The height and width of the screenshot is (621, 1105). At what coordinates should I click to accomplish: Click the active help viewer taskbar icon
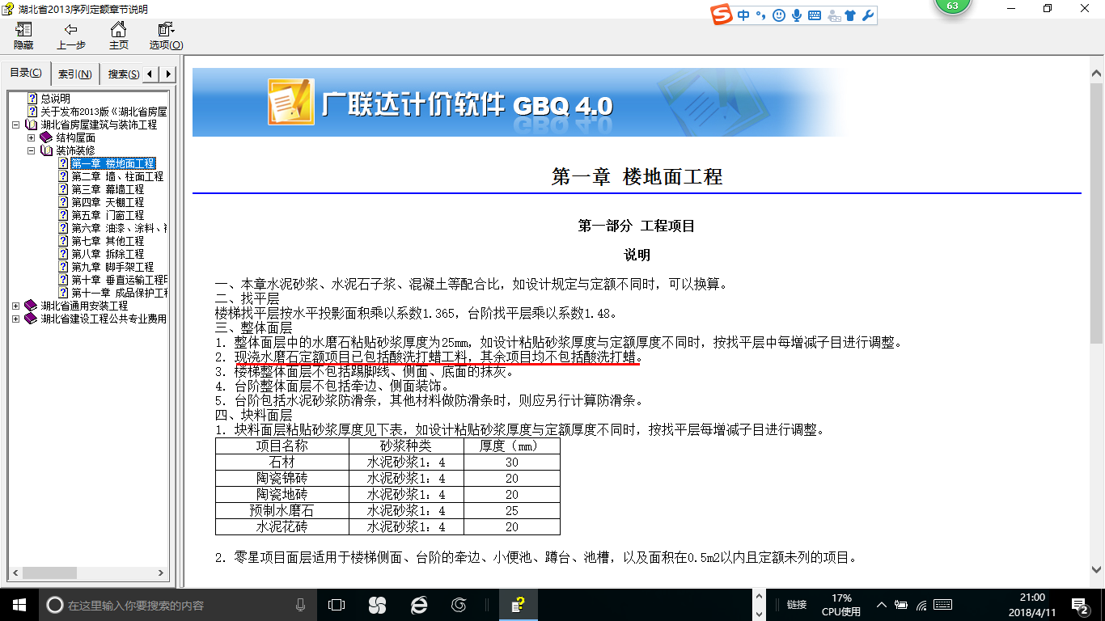519,604
